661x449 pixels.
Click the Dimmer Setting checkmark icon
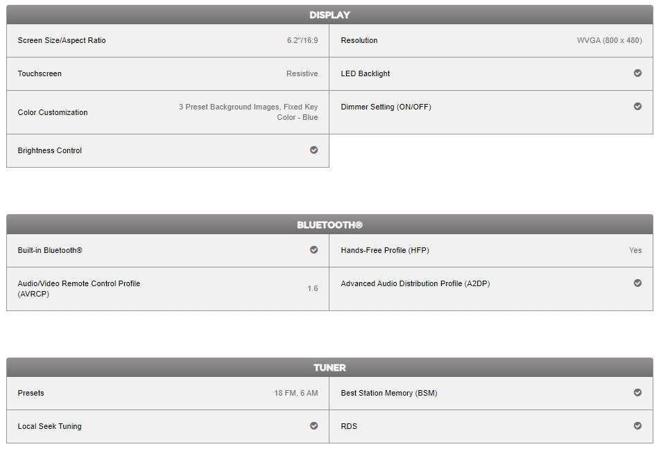(637, 107)
